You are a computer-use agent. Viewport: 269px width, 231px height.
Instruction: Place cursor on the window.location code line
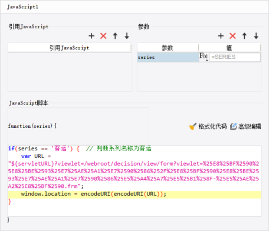click(x=134, y=194)
